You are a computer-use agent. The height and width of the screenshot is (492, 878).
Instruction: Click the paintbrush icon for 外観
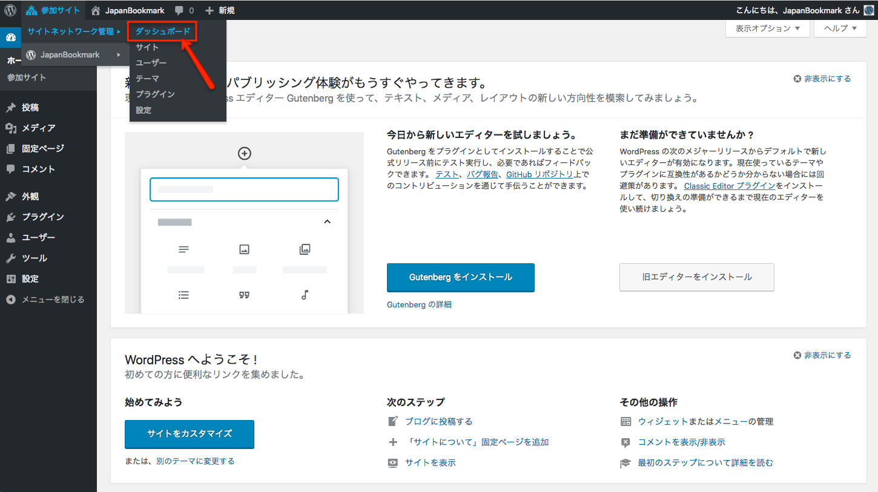pos(11,197)
